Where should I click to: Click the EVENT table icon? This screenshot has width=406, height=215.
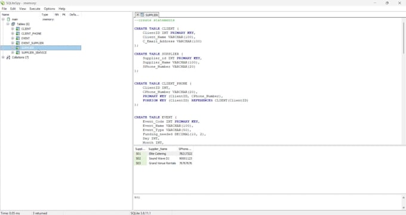[x=18, y=38]
